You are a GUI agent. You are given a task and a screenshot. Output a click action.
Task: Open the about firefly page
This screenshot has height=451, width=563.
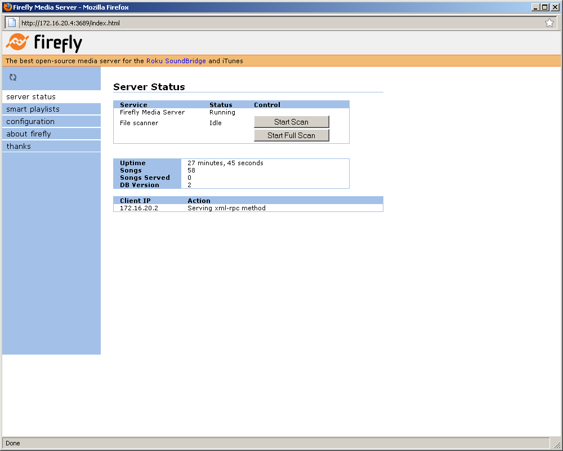coord(51,134)
